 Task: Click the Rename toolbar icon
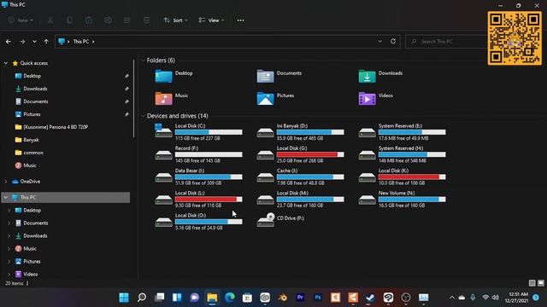pyautogui.click(x=109, y=20)
